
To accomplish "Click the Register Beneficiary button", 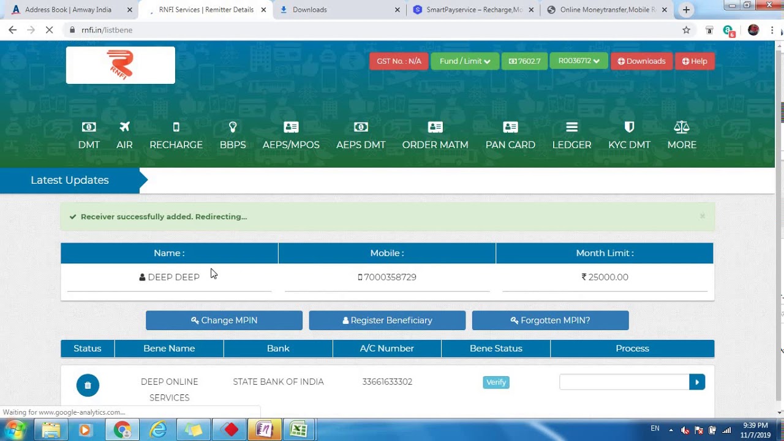I will click(x=387, y=320).
